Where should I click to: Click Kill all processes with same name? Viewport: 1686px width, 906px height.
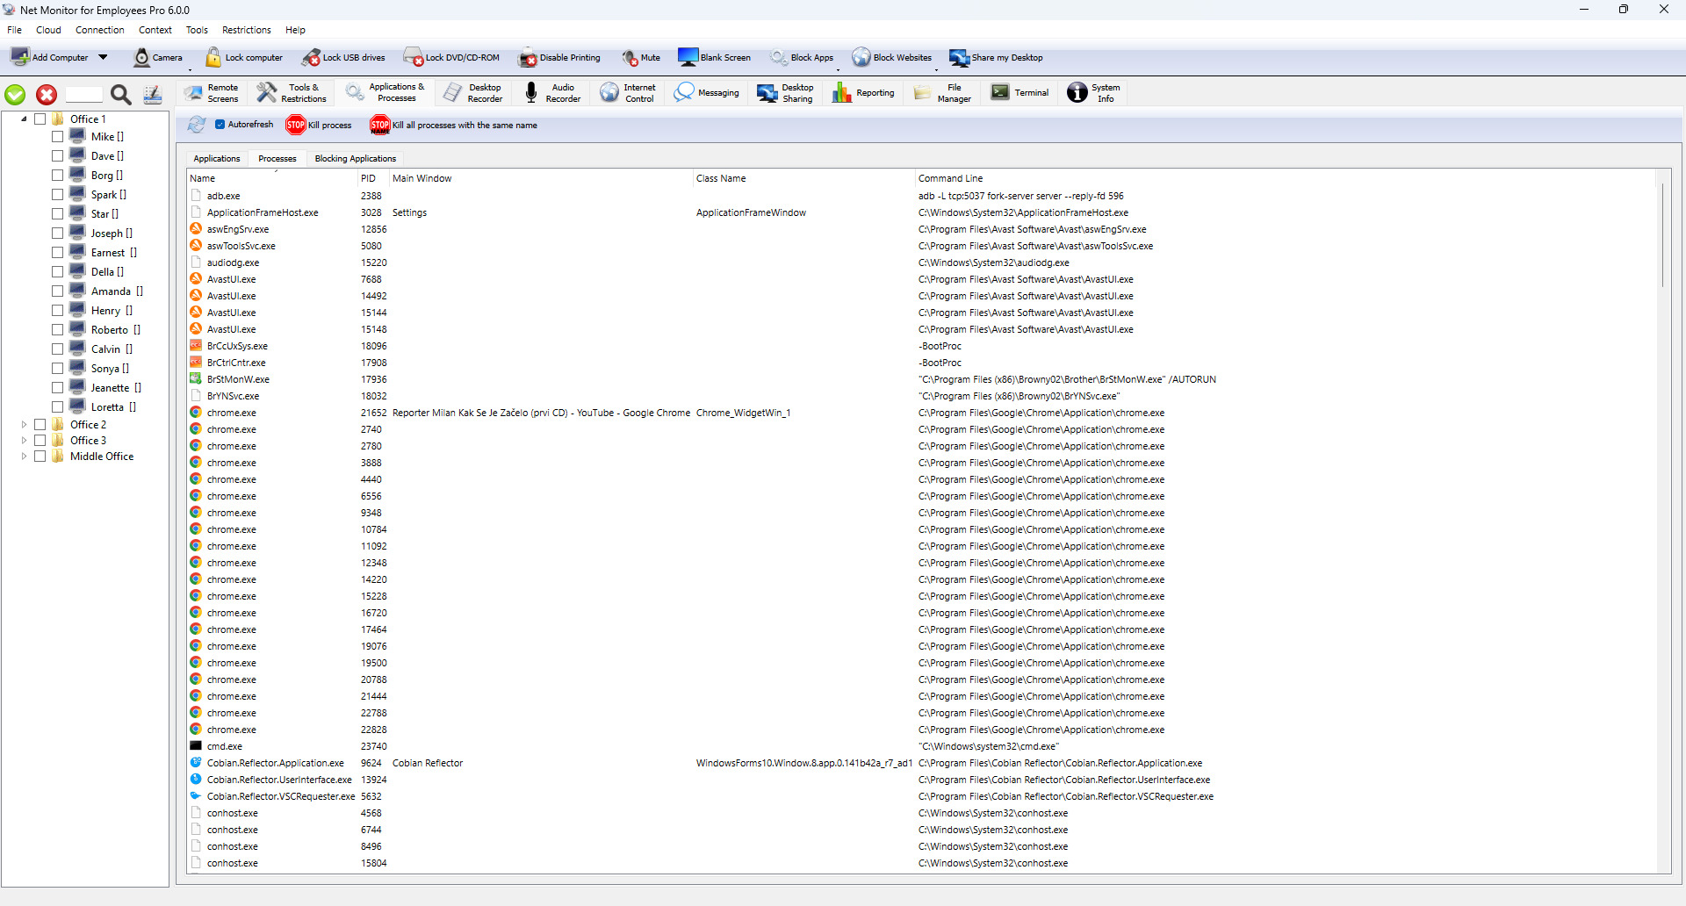pyautogui.click(x=379, y=126)
